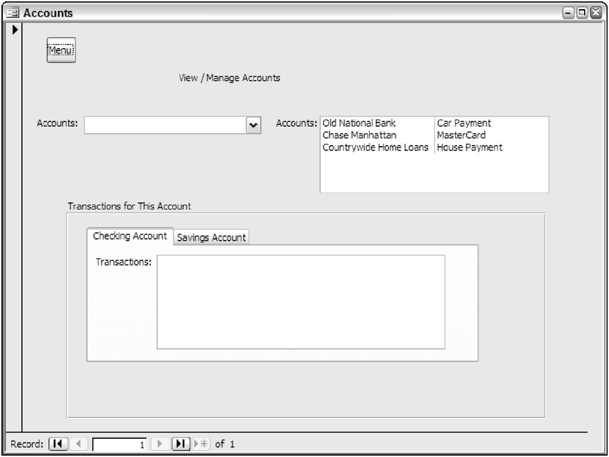
Task: Click inside the Transactions list box
Action: (x=301, y=302)
